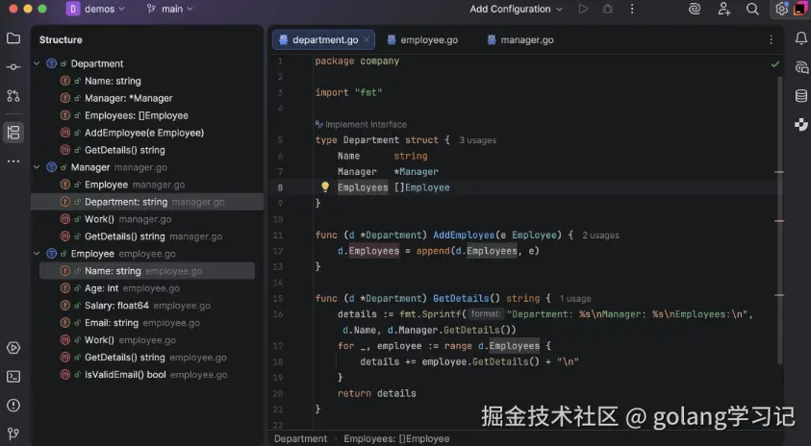Show more tool windows ellipsis
Image resolution: width=811 pixels, height=446 pixels.
pyautogui.click(x=13, y=161)
